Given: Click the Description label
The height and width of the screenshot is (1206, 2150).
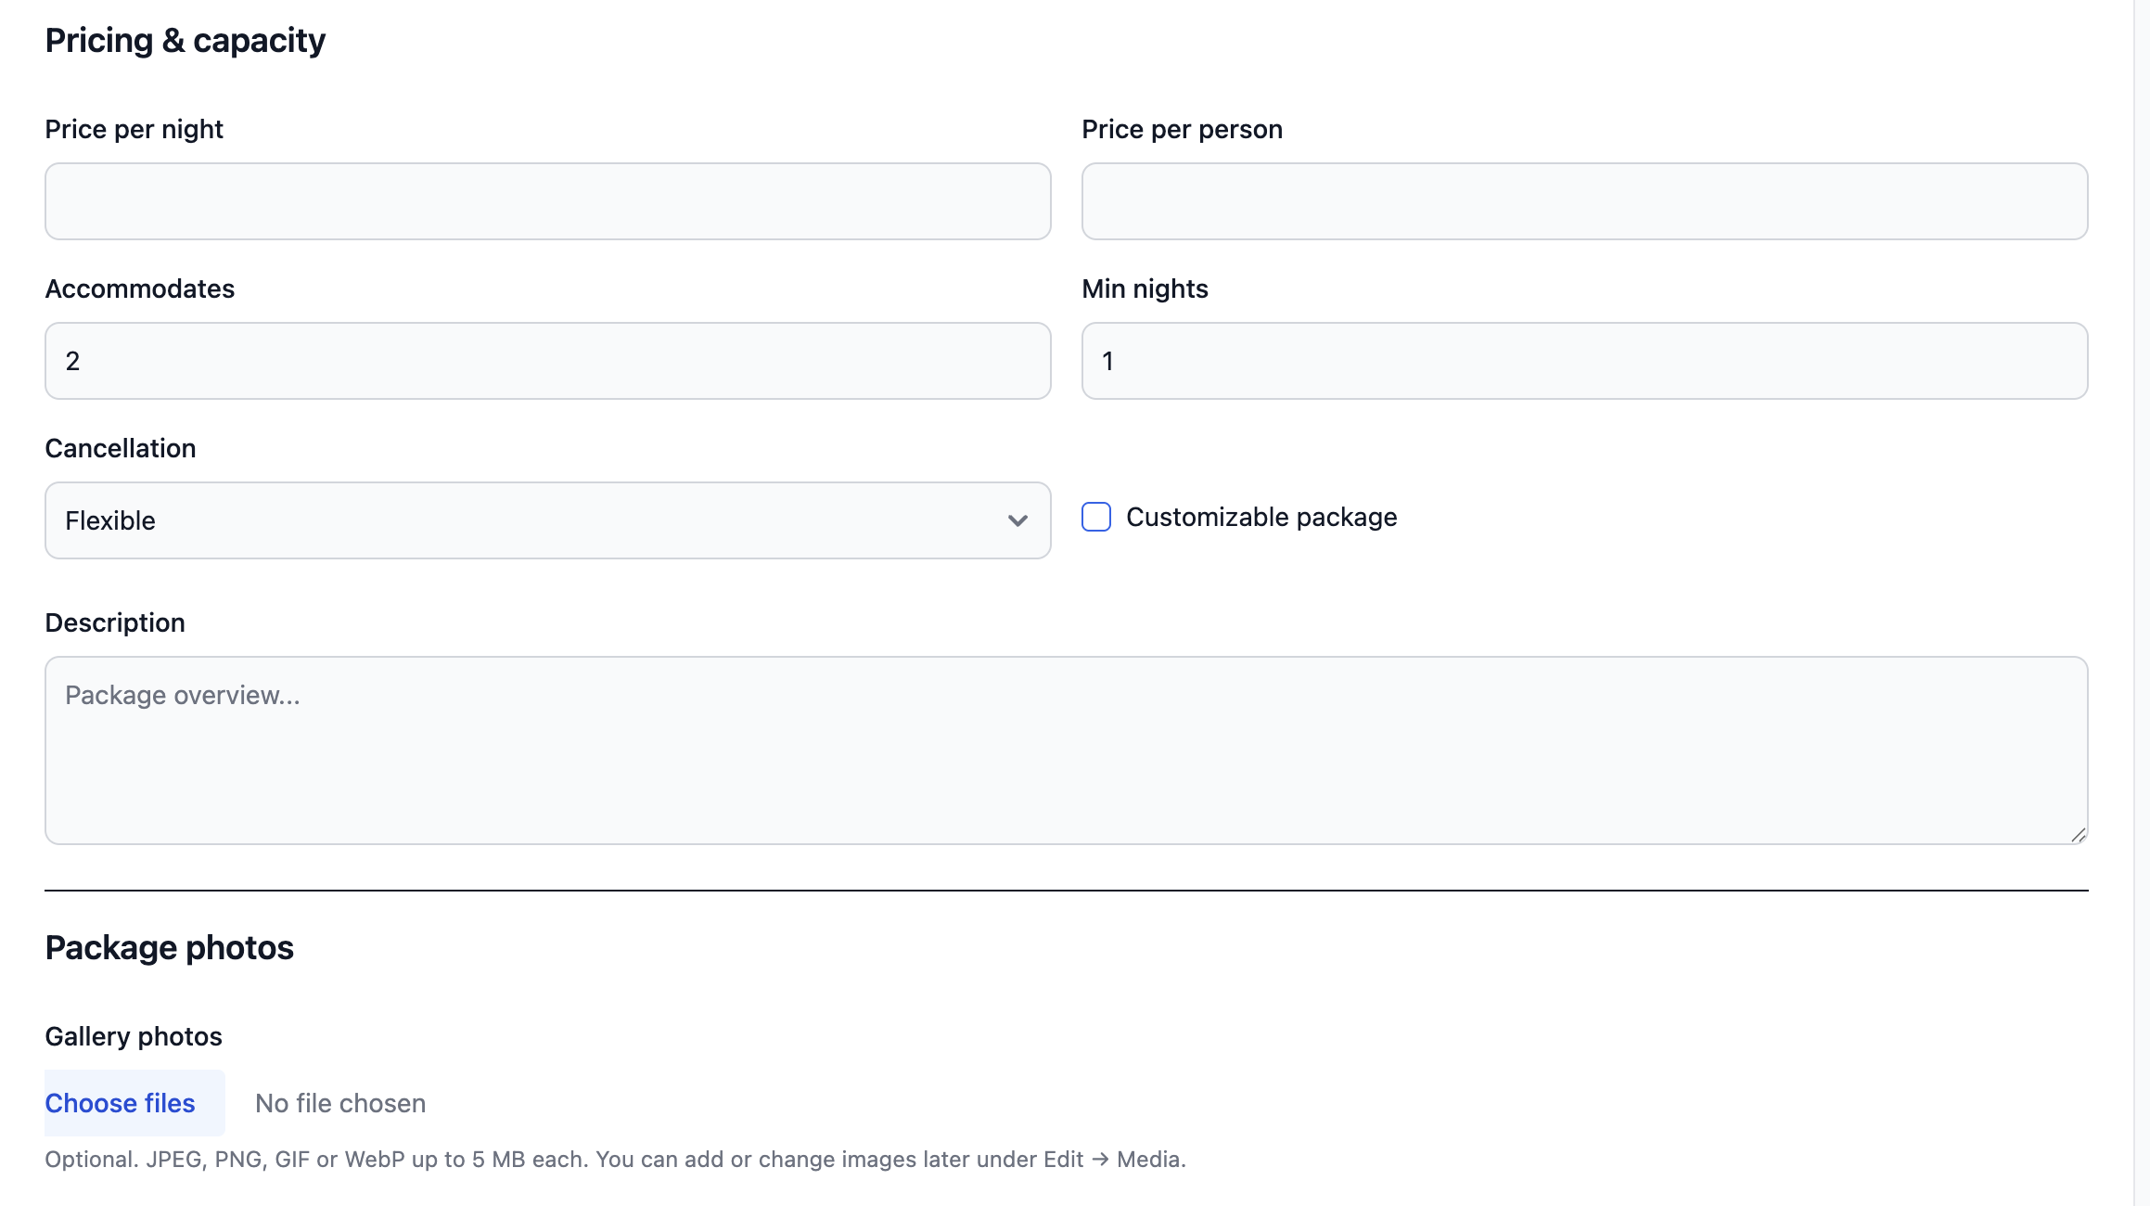Looking at the screenshot, I should pos(115,622).
